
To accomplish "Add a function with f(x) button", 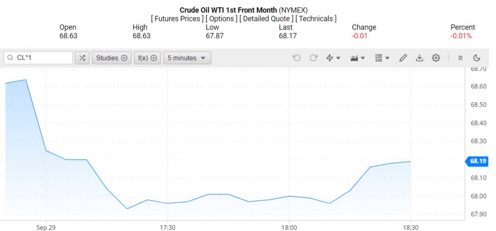I will pos(147,58).
